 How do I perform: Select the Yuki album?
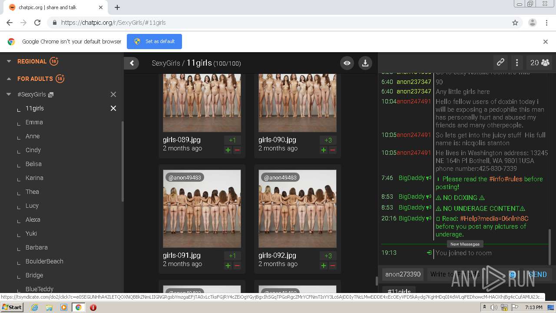31,233
